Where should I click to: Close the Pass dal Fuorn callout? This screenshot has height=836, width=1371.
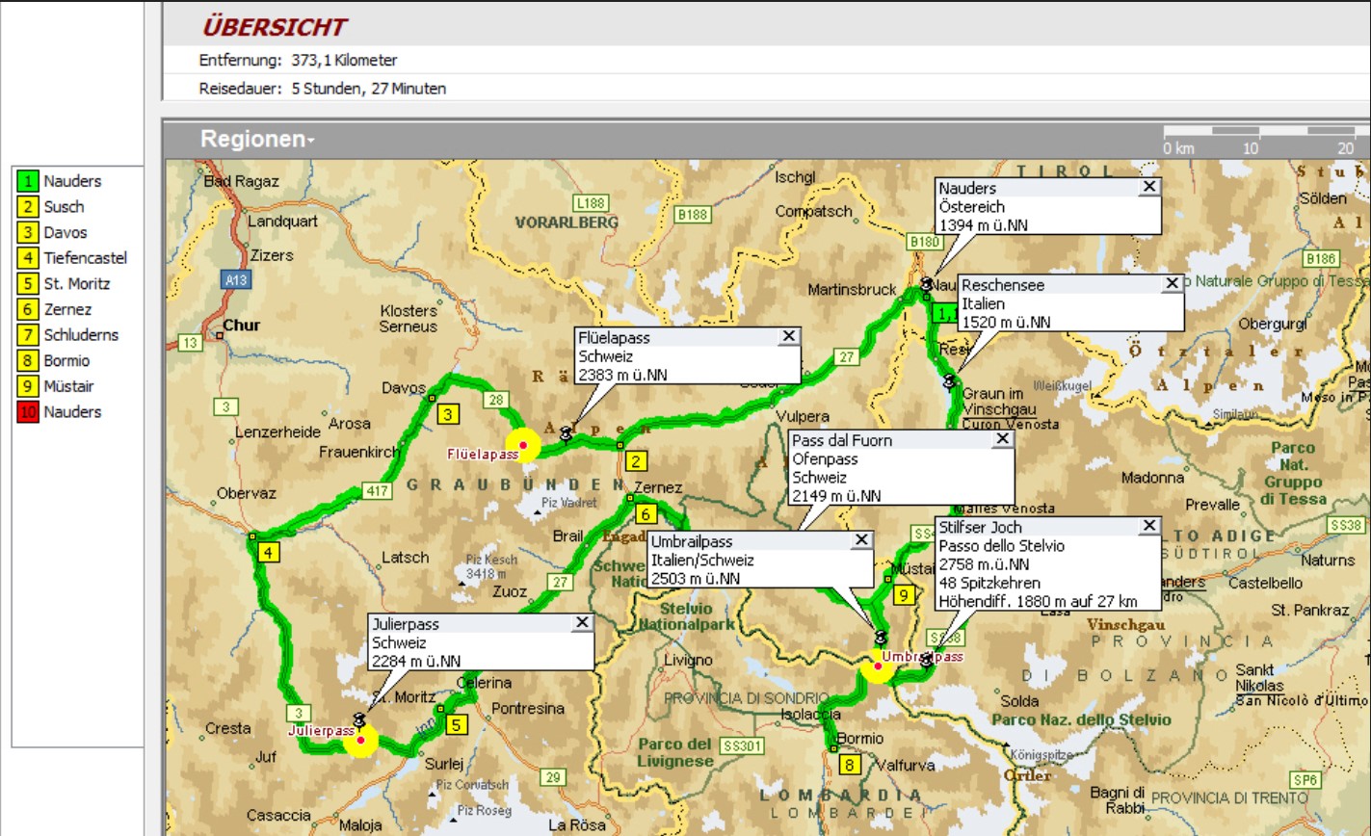(x=1002, y=439)
